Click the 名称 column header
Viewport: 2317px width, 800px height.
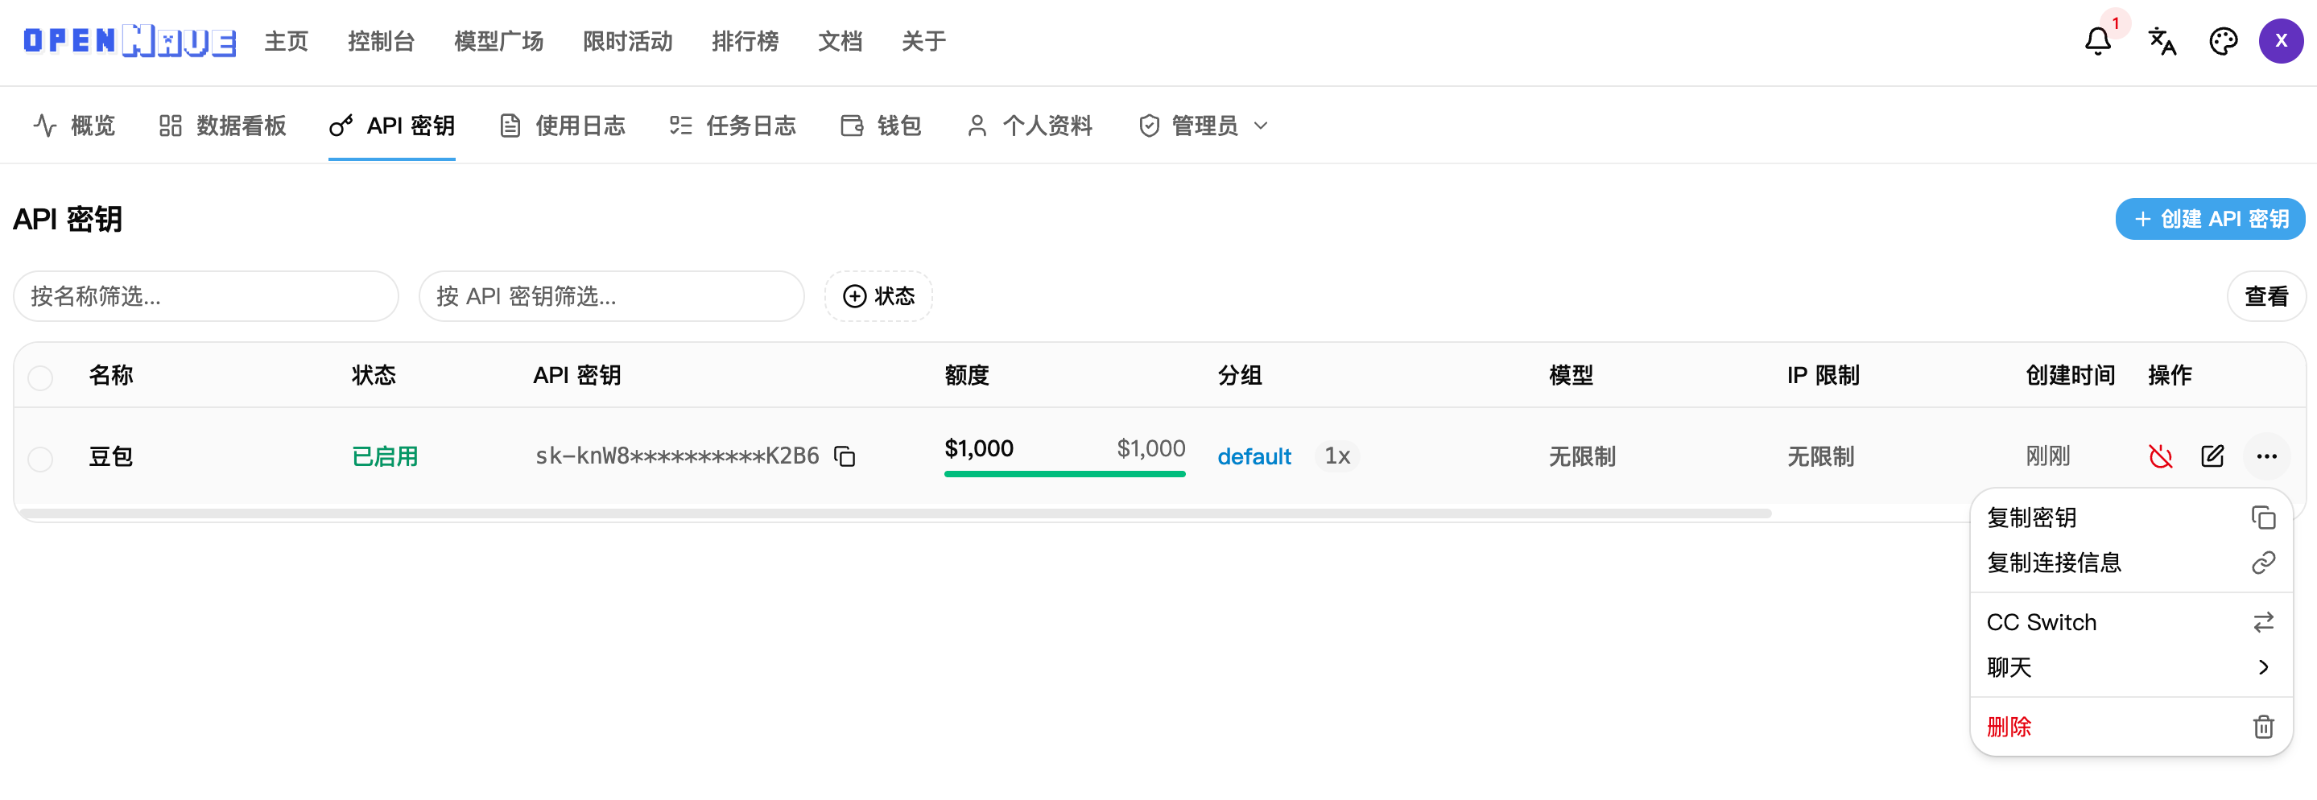pos(112,376)
